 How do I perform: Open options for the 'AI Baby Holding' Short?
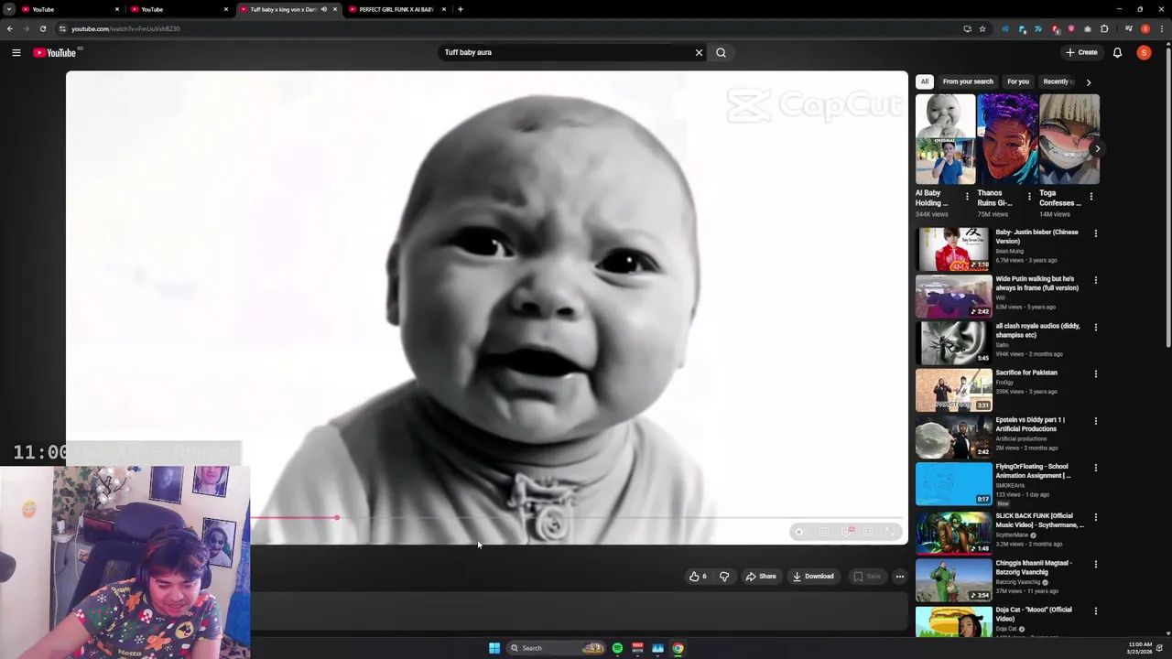point(967,197)
